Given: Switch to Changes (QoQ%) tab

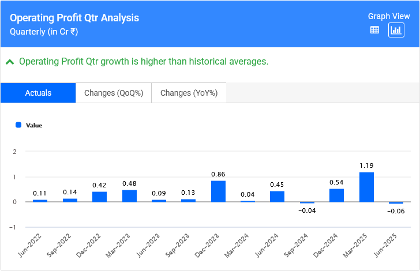Looking at the screenshot, I should pyautogui.click(x=114, y=93).
